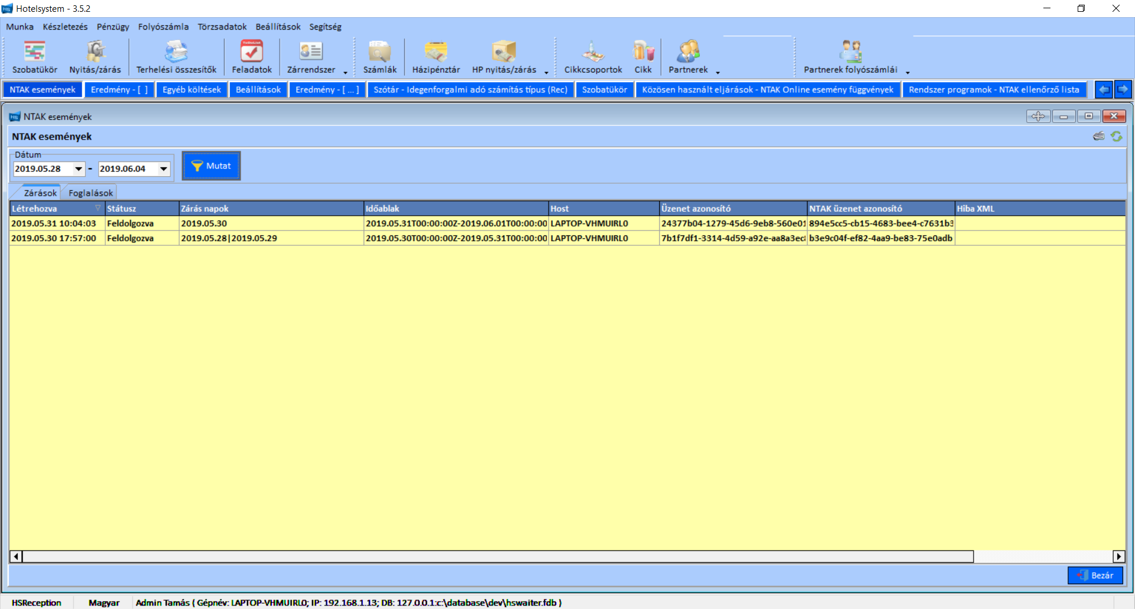
Task: Expand the Partnerek dropdown arrow
Action: (718, 73)
